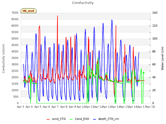Click the Apr 14 x-axis label

tap(116, 107)
